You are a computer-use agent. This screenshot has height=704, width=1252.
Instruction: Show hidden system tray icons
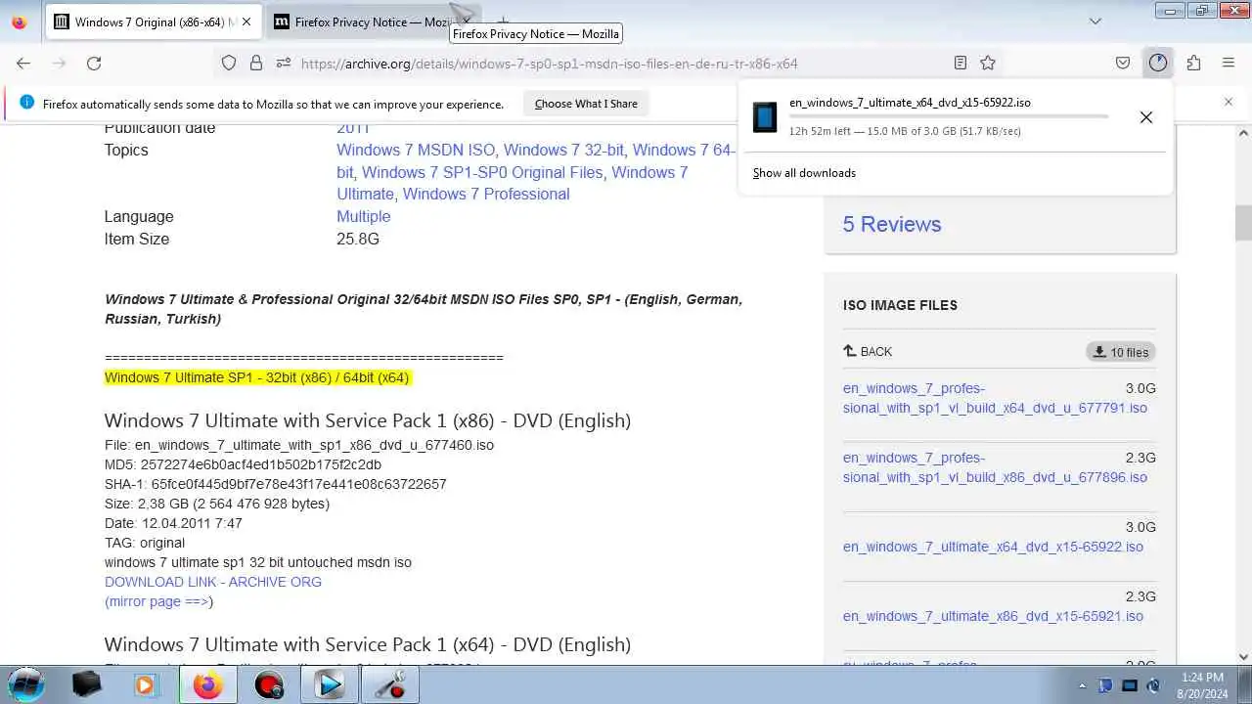tap(1082, 685)
